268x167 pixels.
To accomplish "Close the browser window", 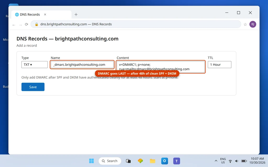I will coord(250,13).
